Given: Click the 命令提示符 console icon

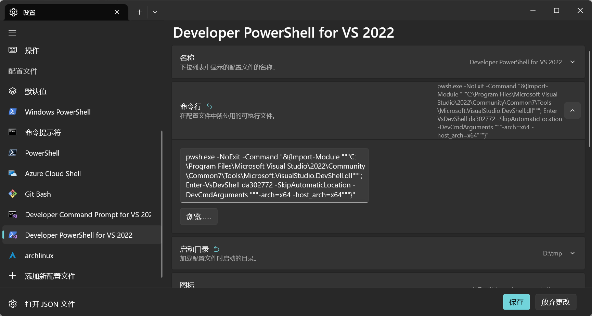Looking at the screenshot, I should pos(13,132).
